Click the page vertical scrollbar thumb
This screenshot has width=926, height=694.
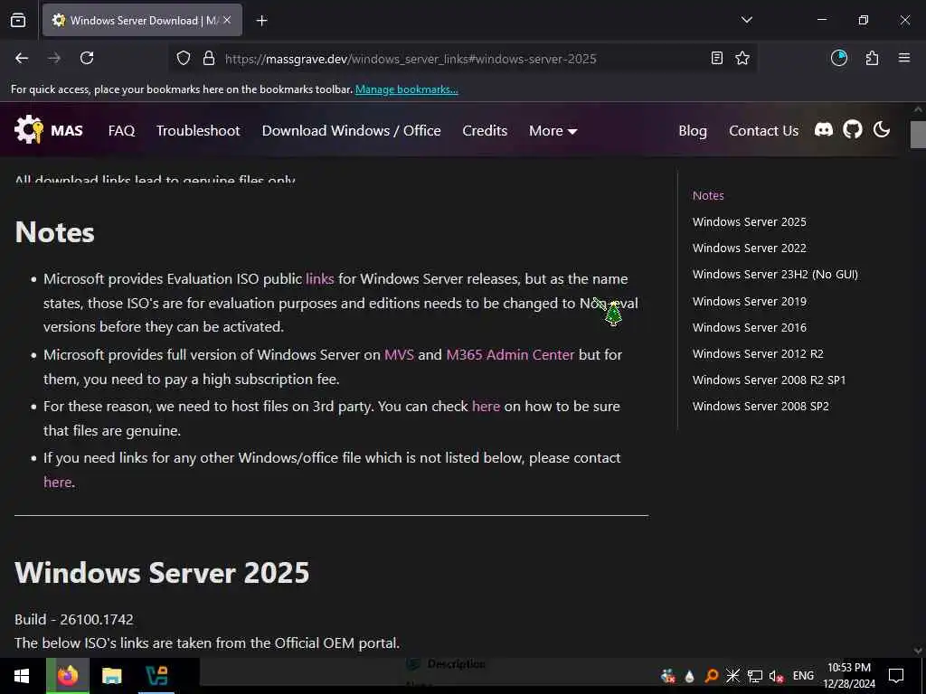(x=918, y=134)
